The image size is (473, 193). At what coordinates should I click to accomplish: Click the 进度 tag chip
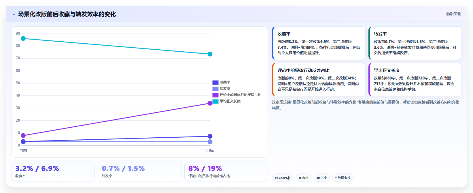pos(322,178)
